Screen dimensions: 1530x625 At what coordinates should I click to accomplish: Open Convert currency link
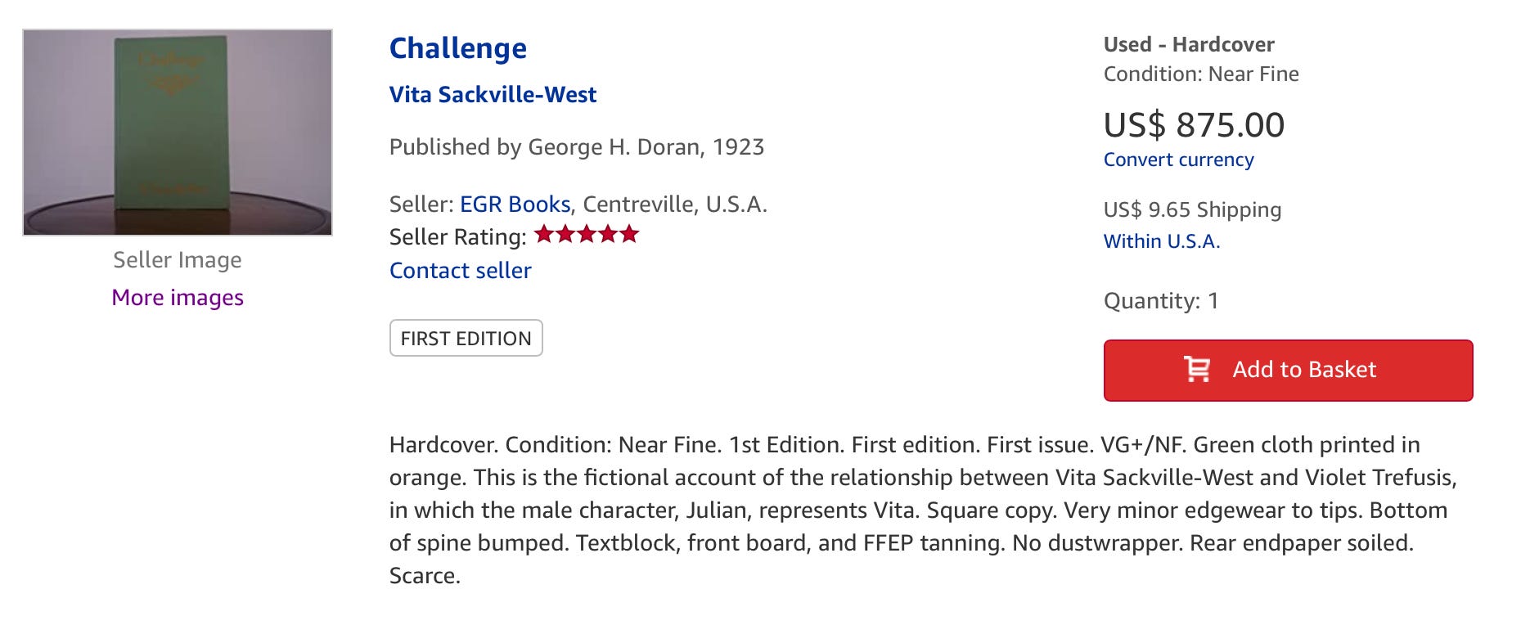tap(1178, 160)
